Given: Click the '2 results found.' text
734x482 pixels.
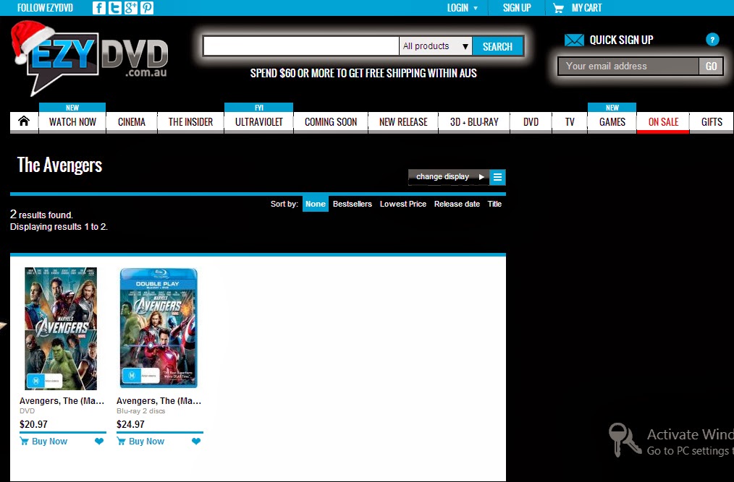Looking at the screenshot, I should click(x=42, y=215).
